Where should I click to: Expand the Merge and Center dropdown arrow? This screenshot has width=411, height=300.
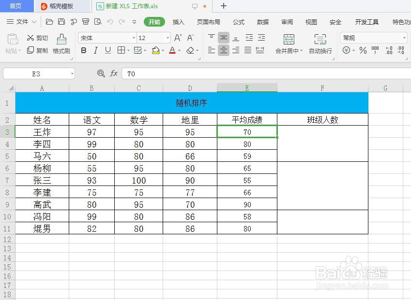point(302,50)
